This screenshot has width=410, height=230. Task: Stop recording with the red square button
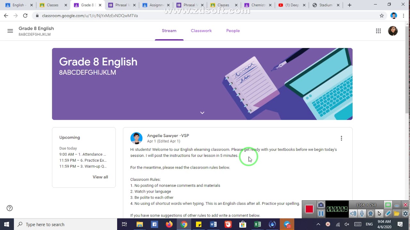click(x=309, y=209)
